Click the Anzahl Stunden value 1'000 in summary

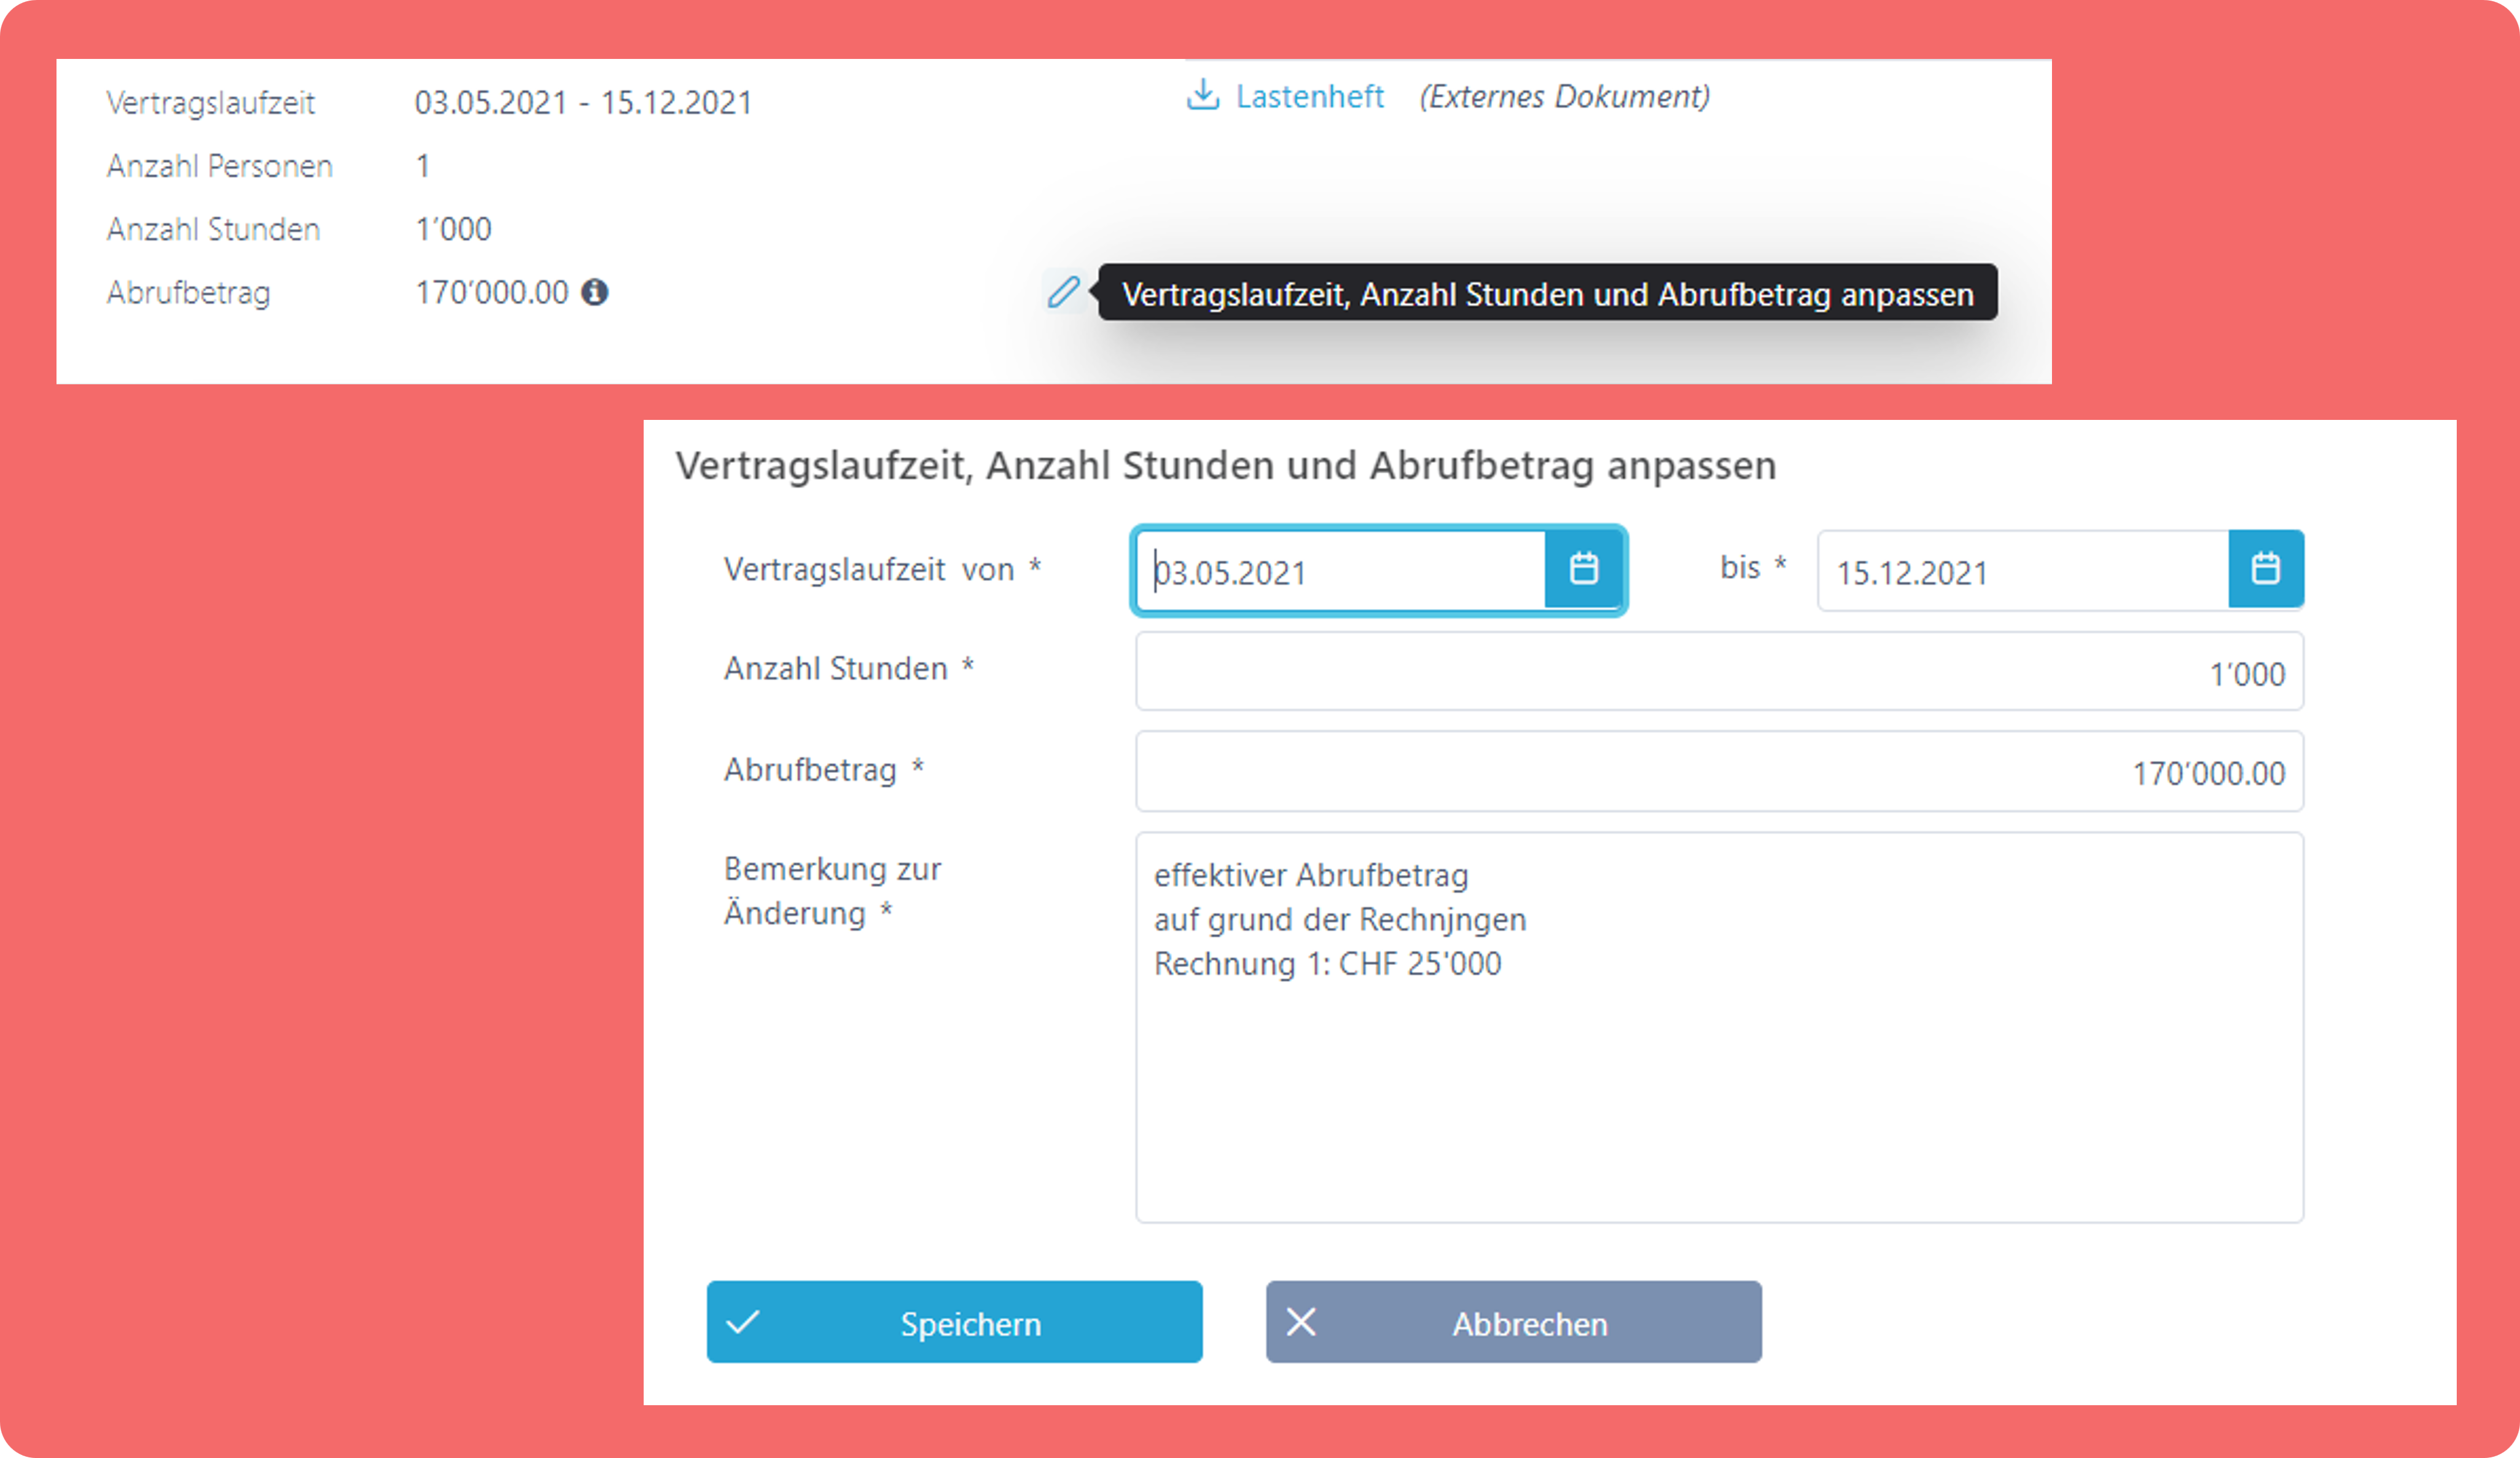tap(453, 229)
